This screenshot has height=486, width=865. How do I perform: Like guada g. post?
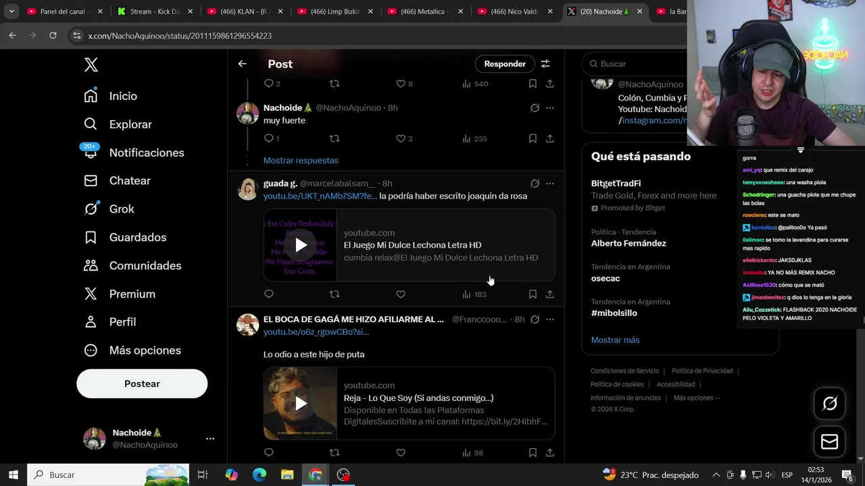click(x=401, y=294)
